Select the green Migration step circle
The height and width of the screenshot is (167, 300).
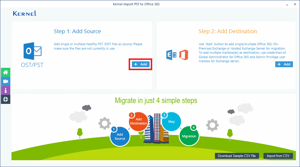click(189, 136)
